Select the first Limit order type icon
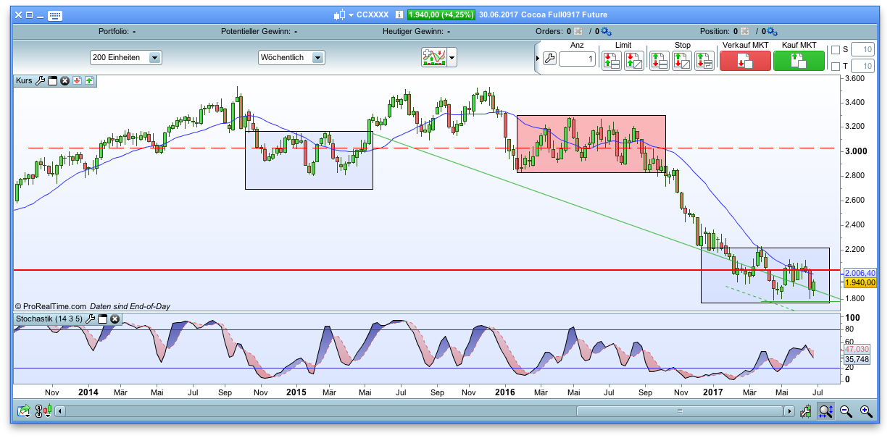The width and height of the screenshot is (890, 438). pyautogui.click(x=610, y=60)
